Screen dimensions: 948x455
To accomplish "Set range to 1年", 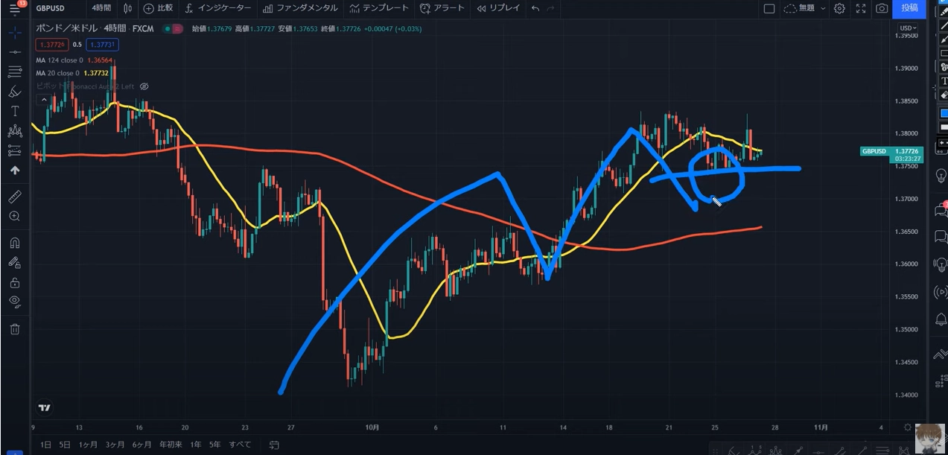I will [196, 445].
